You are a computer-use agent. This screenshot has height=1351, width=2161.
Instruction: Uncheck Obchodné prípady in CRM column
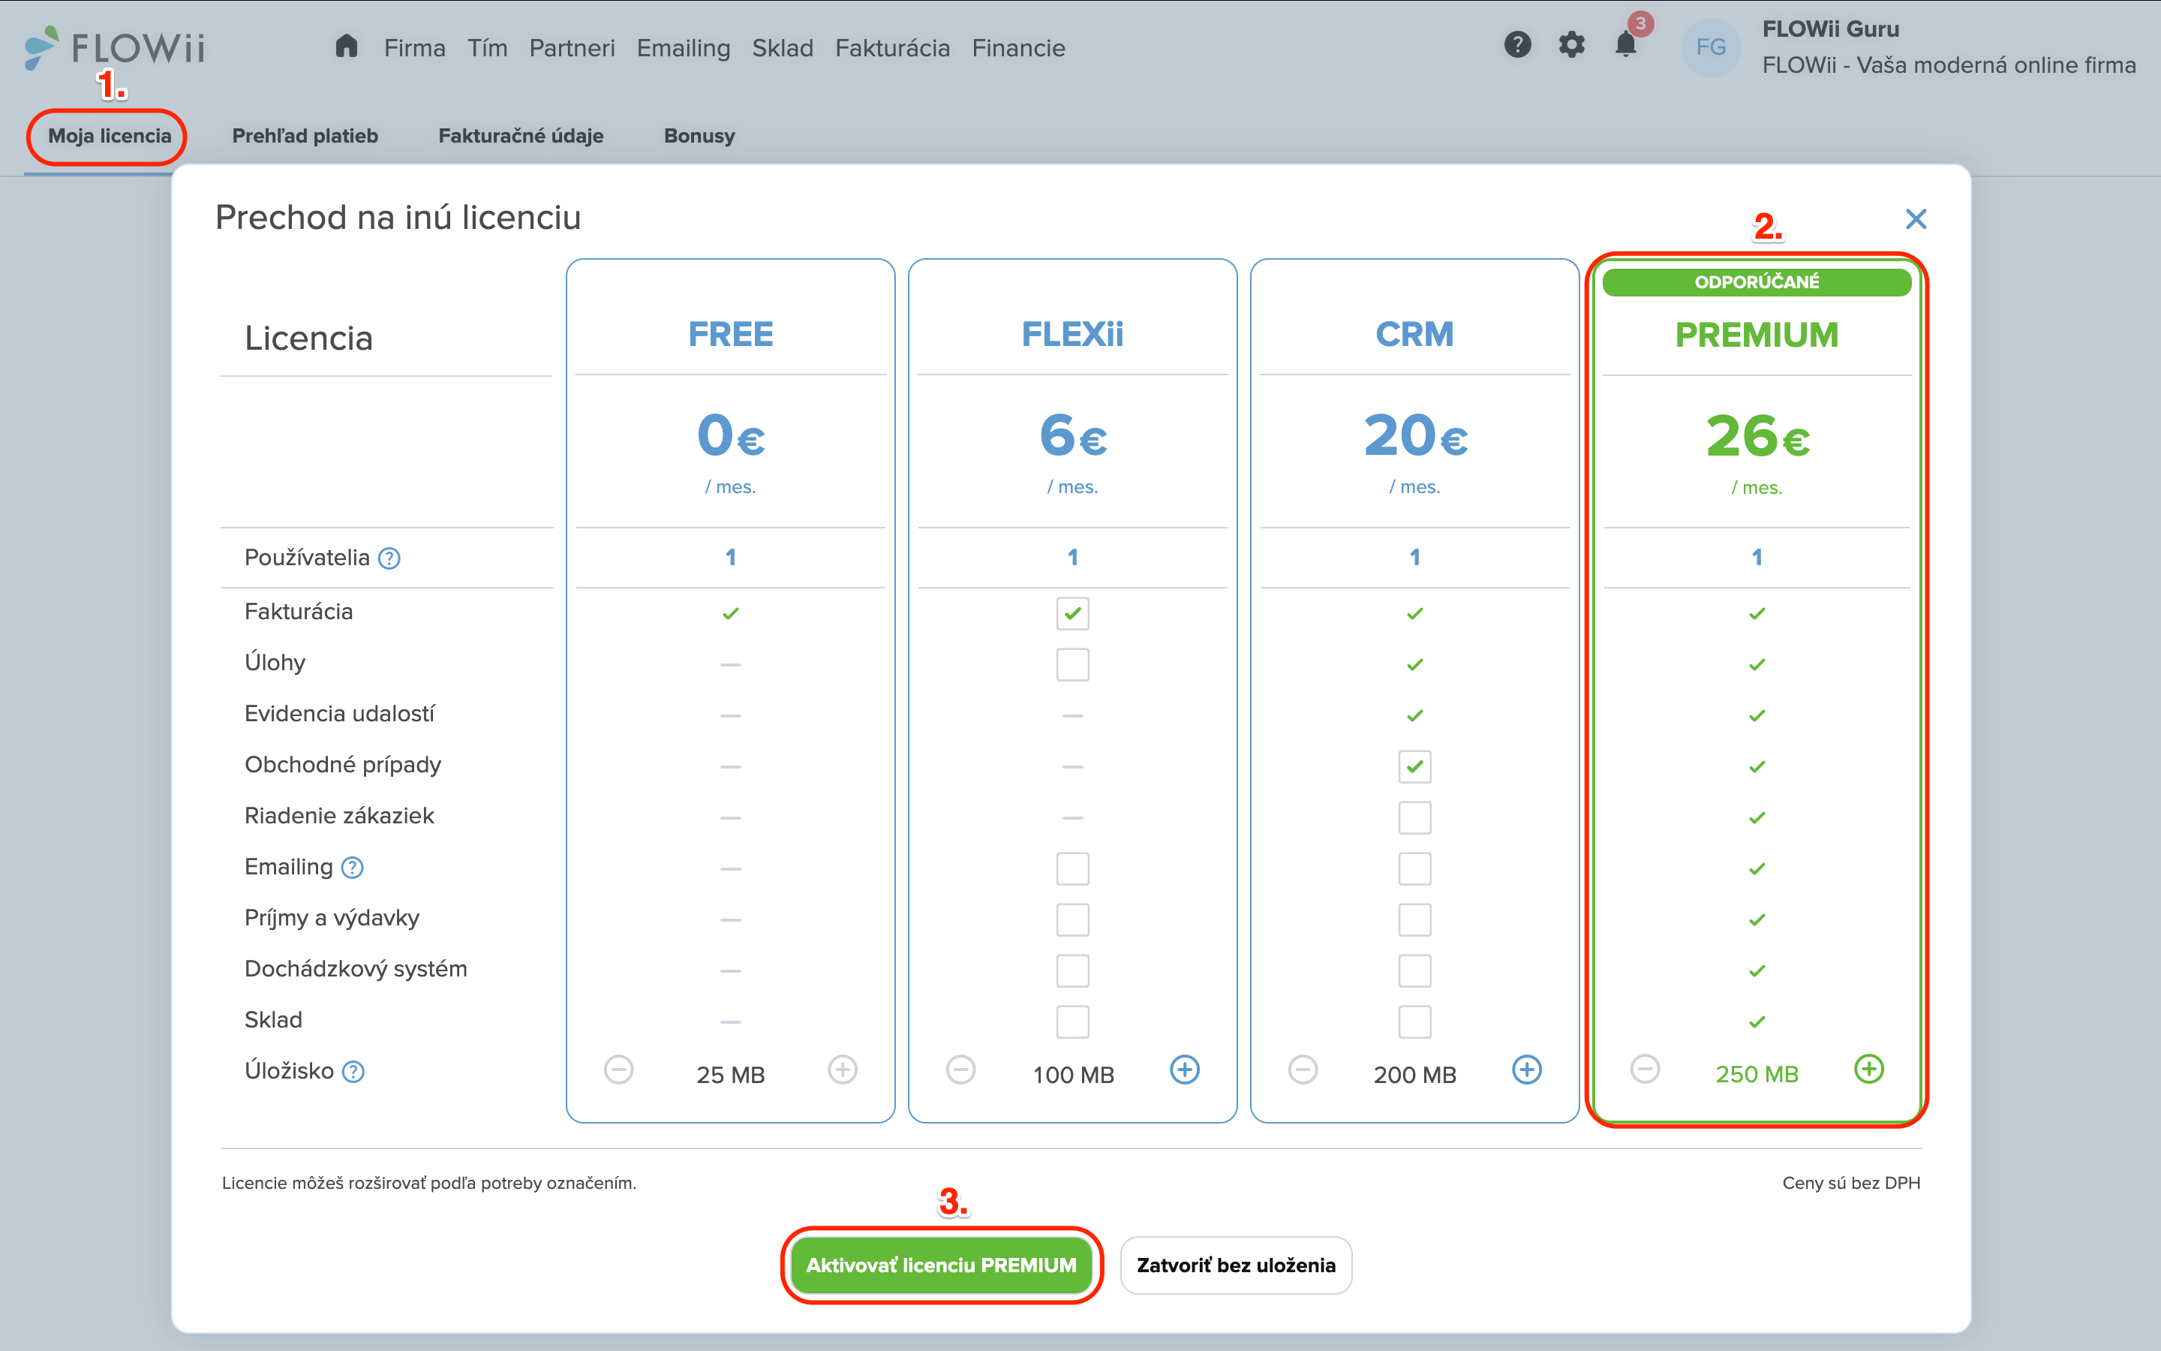click(1414, 766)
